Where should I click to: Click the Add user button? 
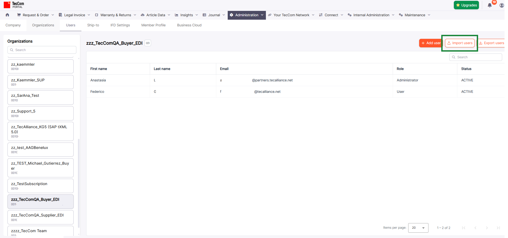(x=431, y=43)
